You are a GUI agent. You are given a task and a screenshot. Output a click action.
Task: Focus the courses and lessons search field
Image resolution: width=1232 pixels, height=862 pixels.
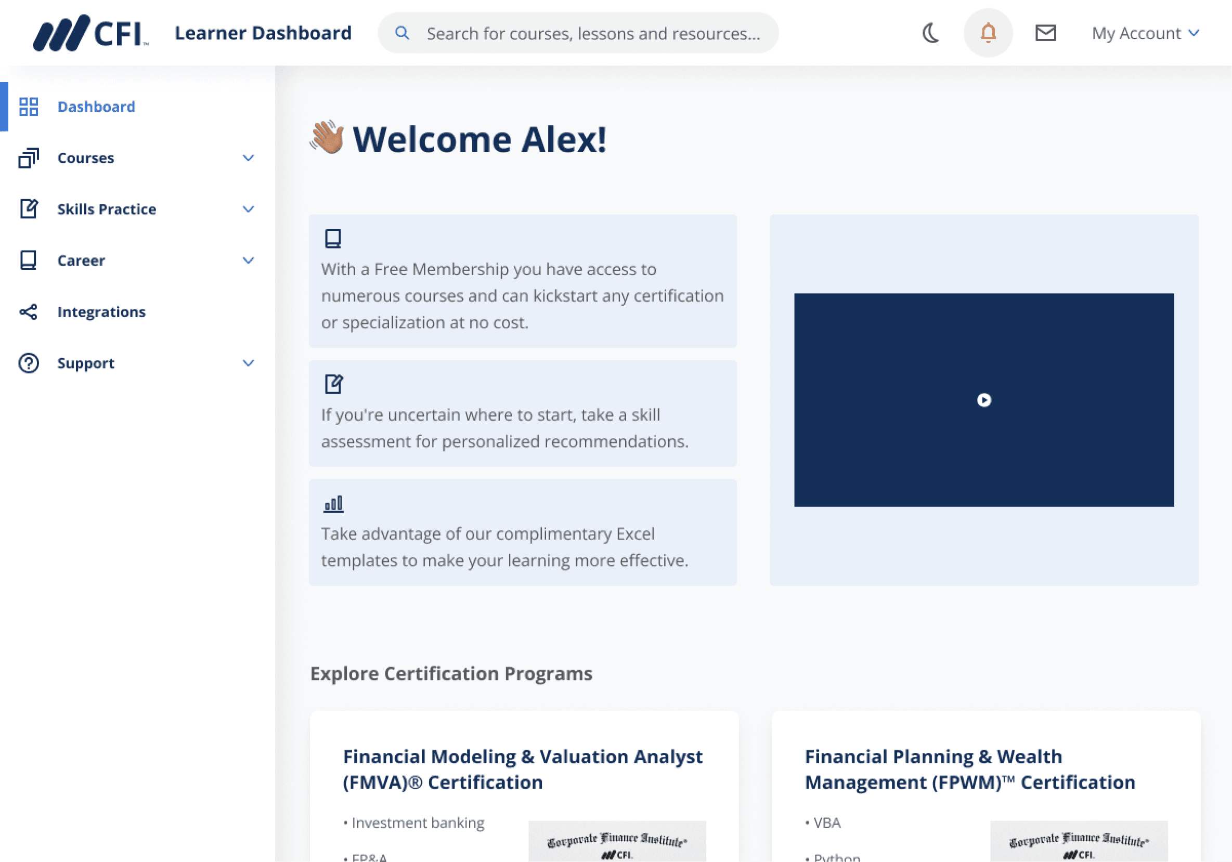tap(593, 33)
